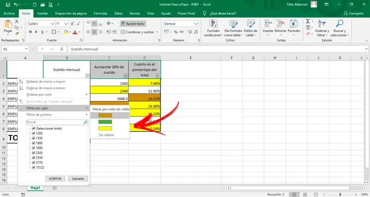Click the insert function fx icon

(x=62, y=49)
